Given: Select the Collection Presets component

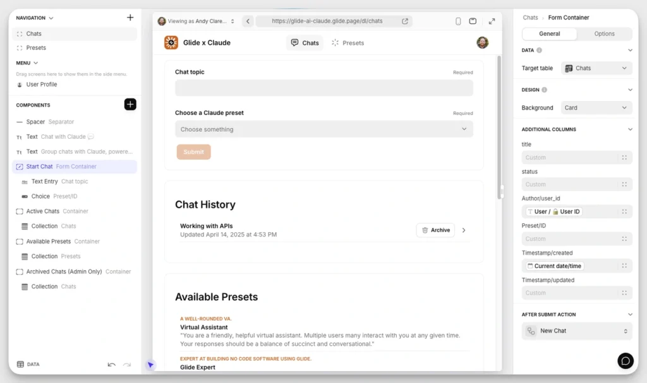Looking at the screenshot, I should coord(75,256).
